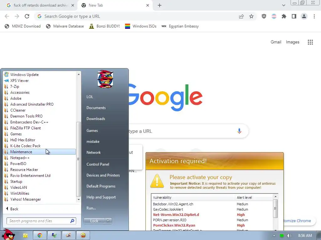Open Control Panel from start menu
321x240 pixels.
tap(98, 164)
